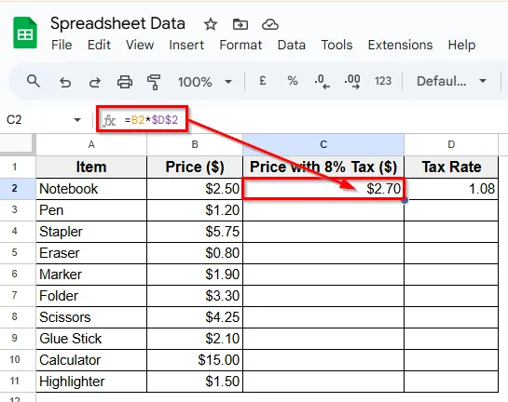This screenshot has width=508, height=402.
Task: Select the Calculator cell
Action: point(91,360)
